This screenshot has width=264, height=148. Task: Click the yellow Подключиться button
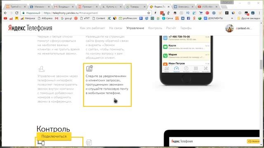[x=54, y=136]
